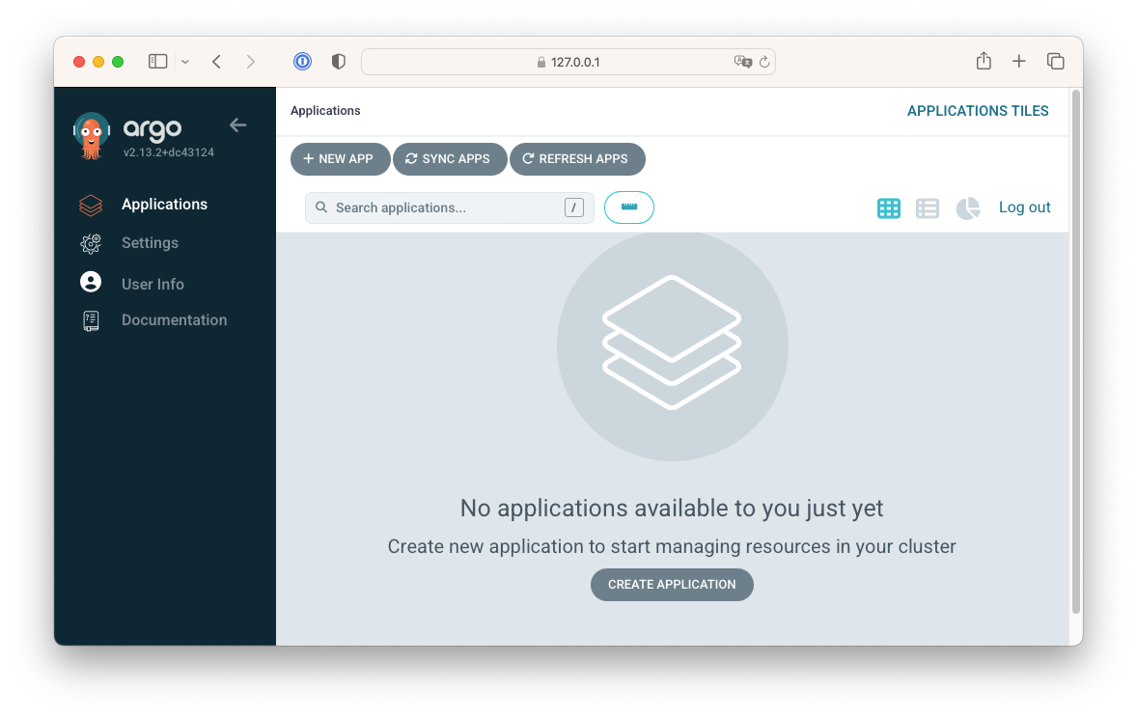Open Applications in the sidebar
The width and height of the screenshot is (1137, 717).
coord(165,205)
